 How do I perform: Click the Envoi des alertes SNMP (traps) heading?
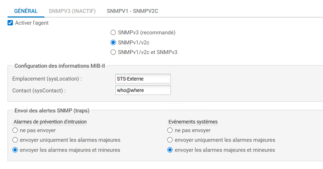tap(52, 111)
